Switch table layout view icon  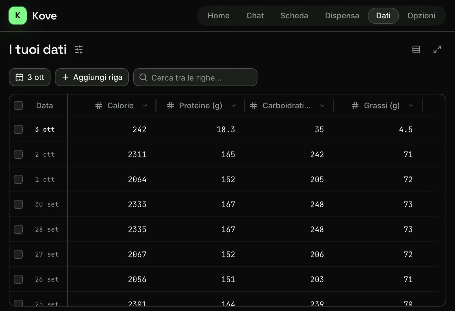coord(416,49)
